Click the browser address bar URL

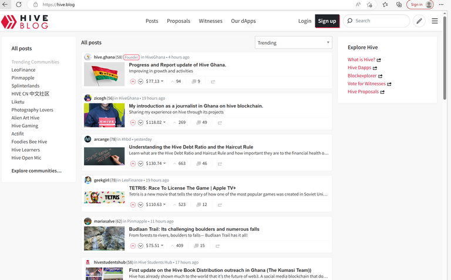[x=59, y=5]
